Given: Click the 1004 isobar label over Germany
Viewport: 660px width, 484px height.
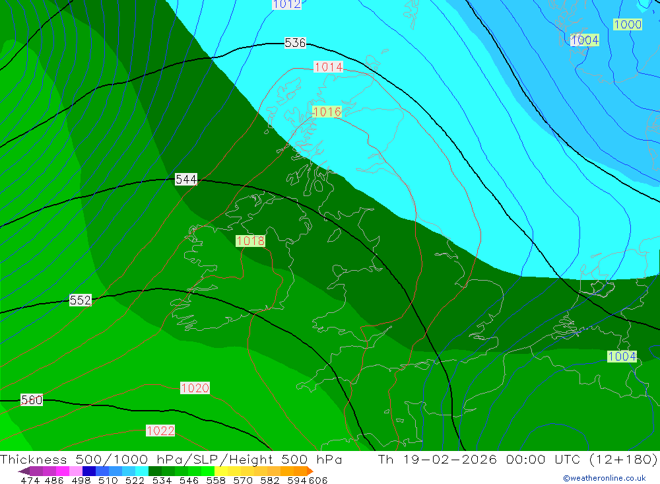Looking at the screenshot, I should pos(622,357).
